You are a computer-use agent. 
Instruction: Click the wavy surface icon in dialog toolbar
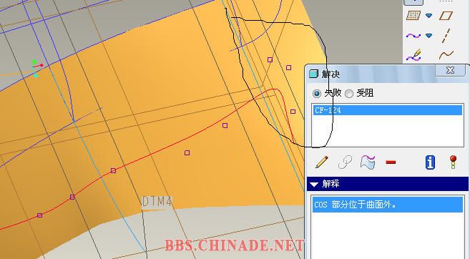(x=368, y=162)
